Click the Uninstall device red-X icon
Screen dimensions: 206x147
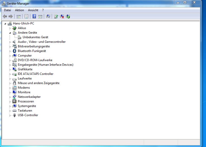pos(62,16)
